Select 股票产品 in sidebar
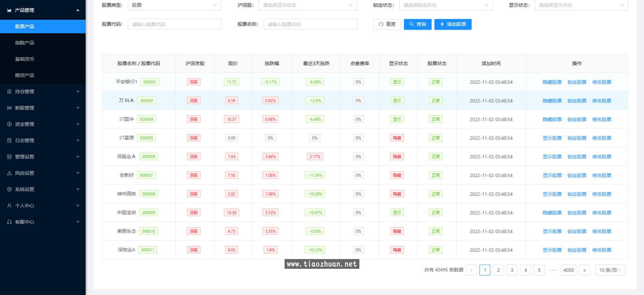The width and height of the screenshot is (644, 295). point(43,26)
